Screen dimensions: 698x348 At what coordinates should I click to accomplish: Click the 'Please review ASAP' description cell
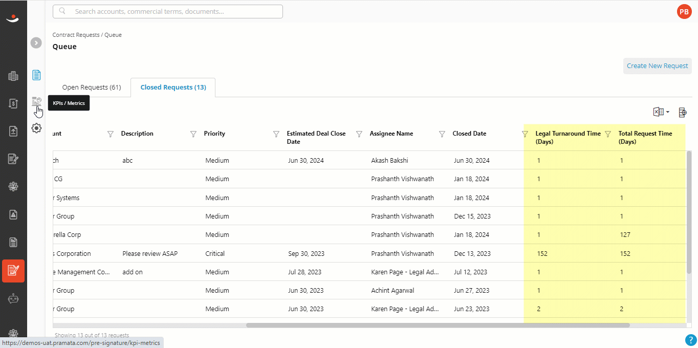tap(150, 253)
